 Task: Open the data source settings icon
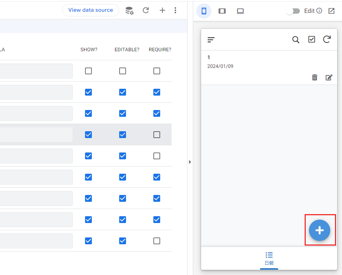(x=129, y=10)
